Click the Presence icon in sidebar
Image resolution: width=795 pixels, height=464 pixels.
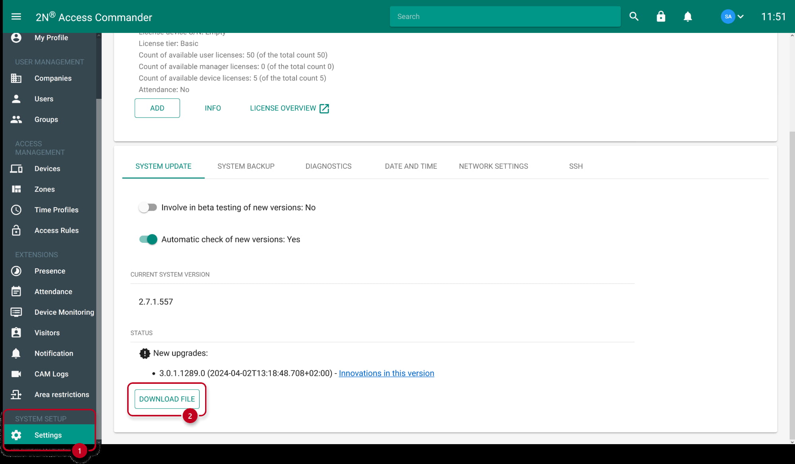point(16,271)
